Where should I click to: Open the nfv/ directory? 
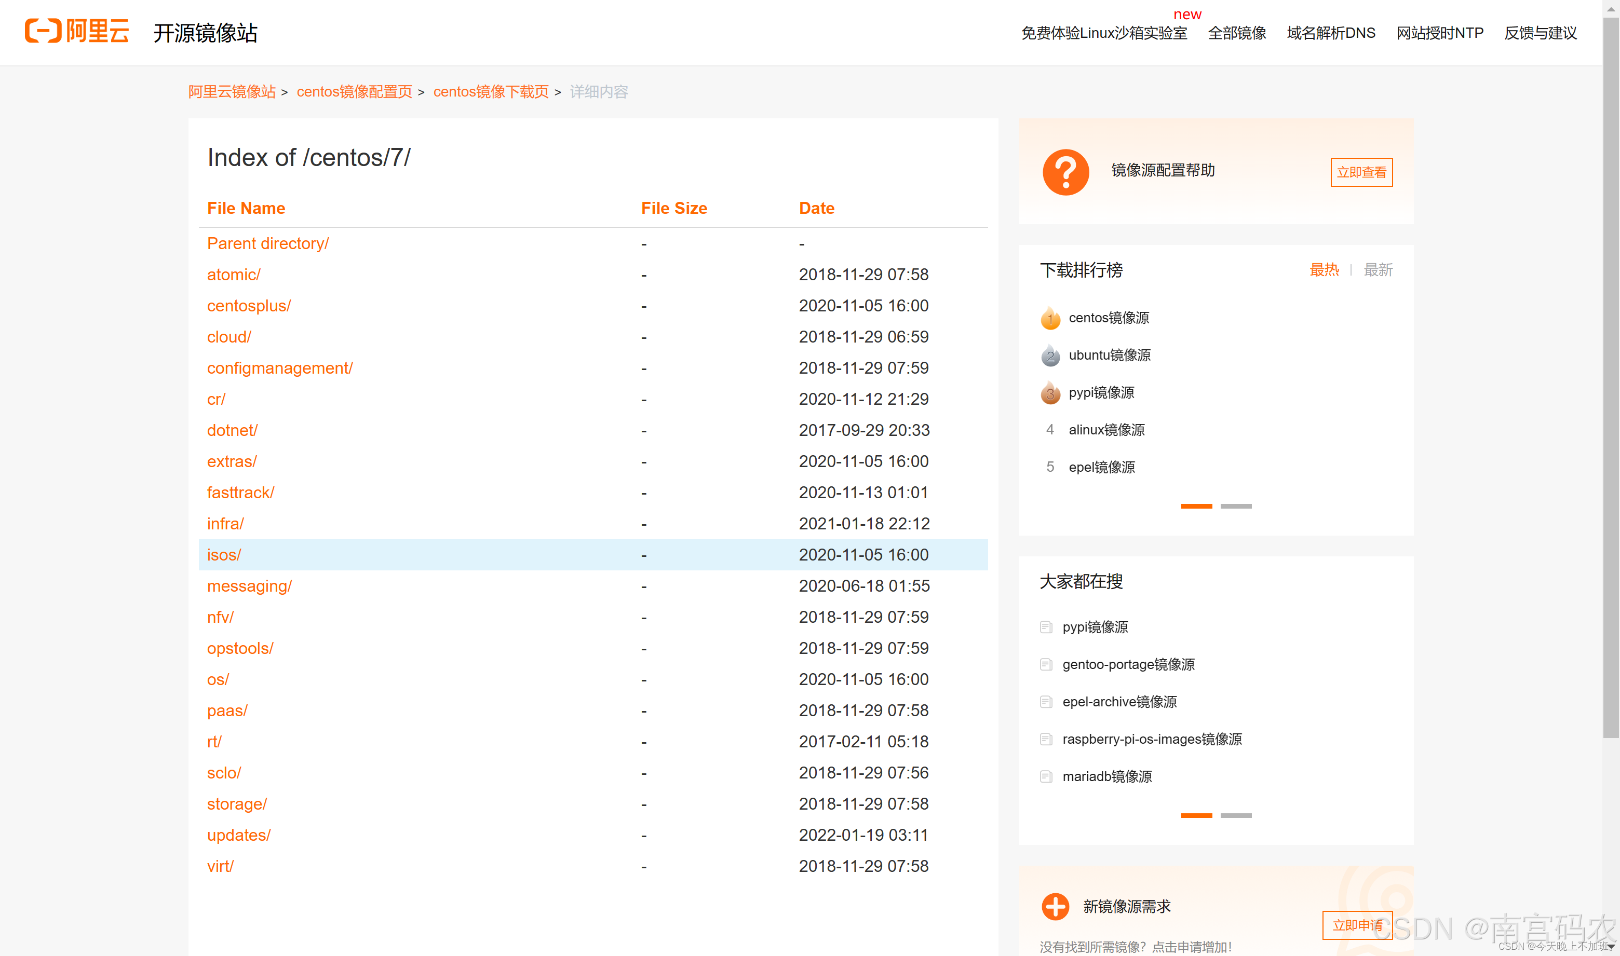coord(220,617)
